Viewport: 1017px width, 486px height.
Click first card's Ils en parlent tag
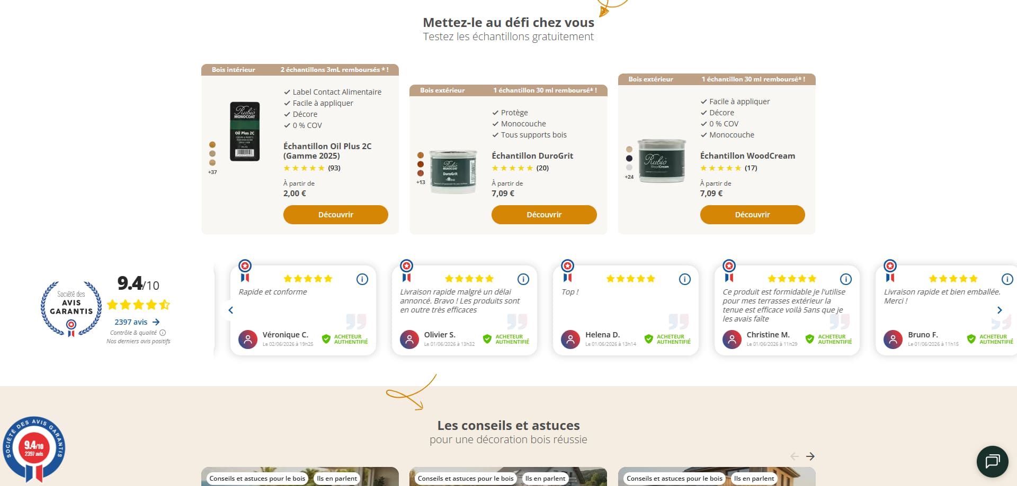click(x=337, y=479)
